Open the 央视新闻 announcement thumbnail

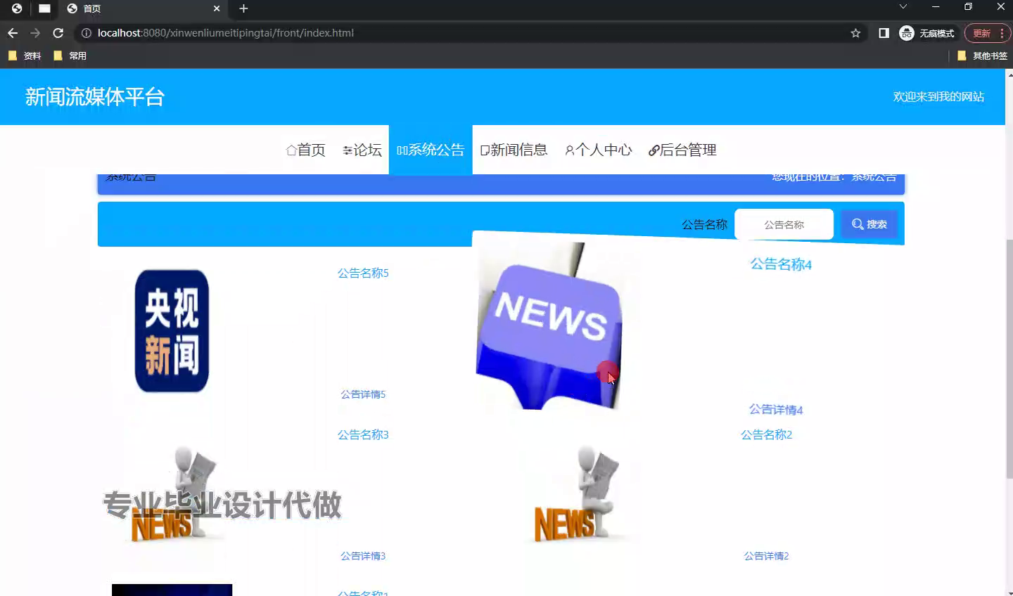(x=172, y=331)
